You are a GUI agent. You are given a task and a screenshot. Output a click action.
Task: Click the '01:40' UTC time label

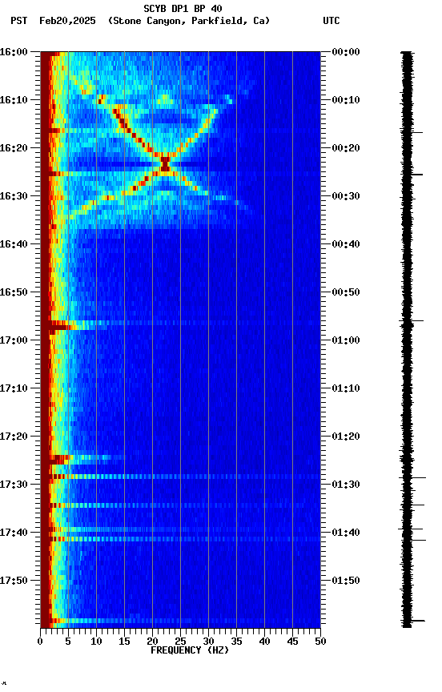346,533
